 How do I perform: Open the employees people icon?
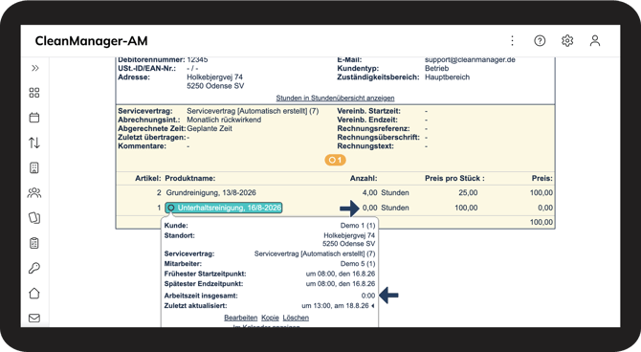34,192
